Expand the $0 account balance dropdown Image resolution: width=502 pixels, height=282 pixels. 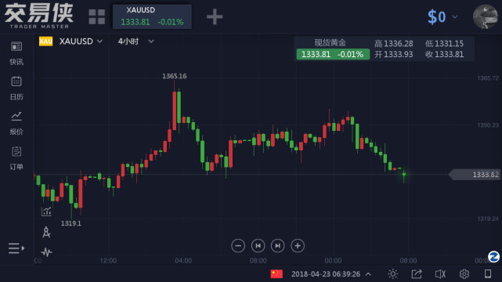pyautogui.click(x=443, y=16)
